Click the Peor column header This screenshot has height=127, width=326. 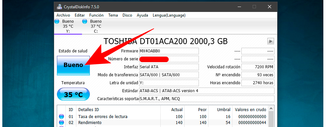coord(197,109)
